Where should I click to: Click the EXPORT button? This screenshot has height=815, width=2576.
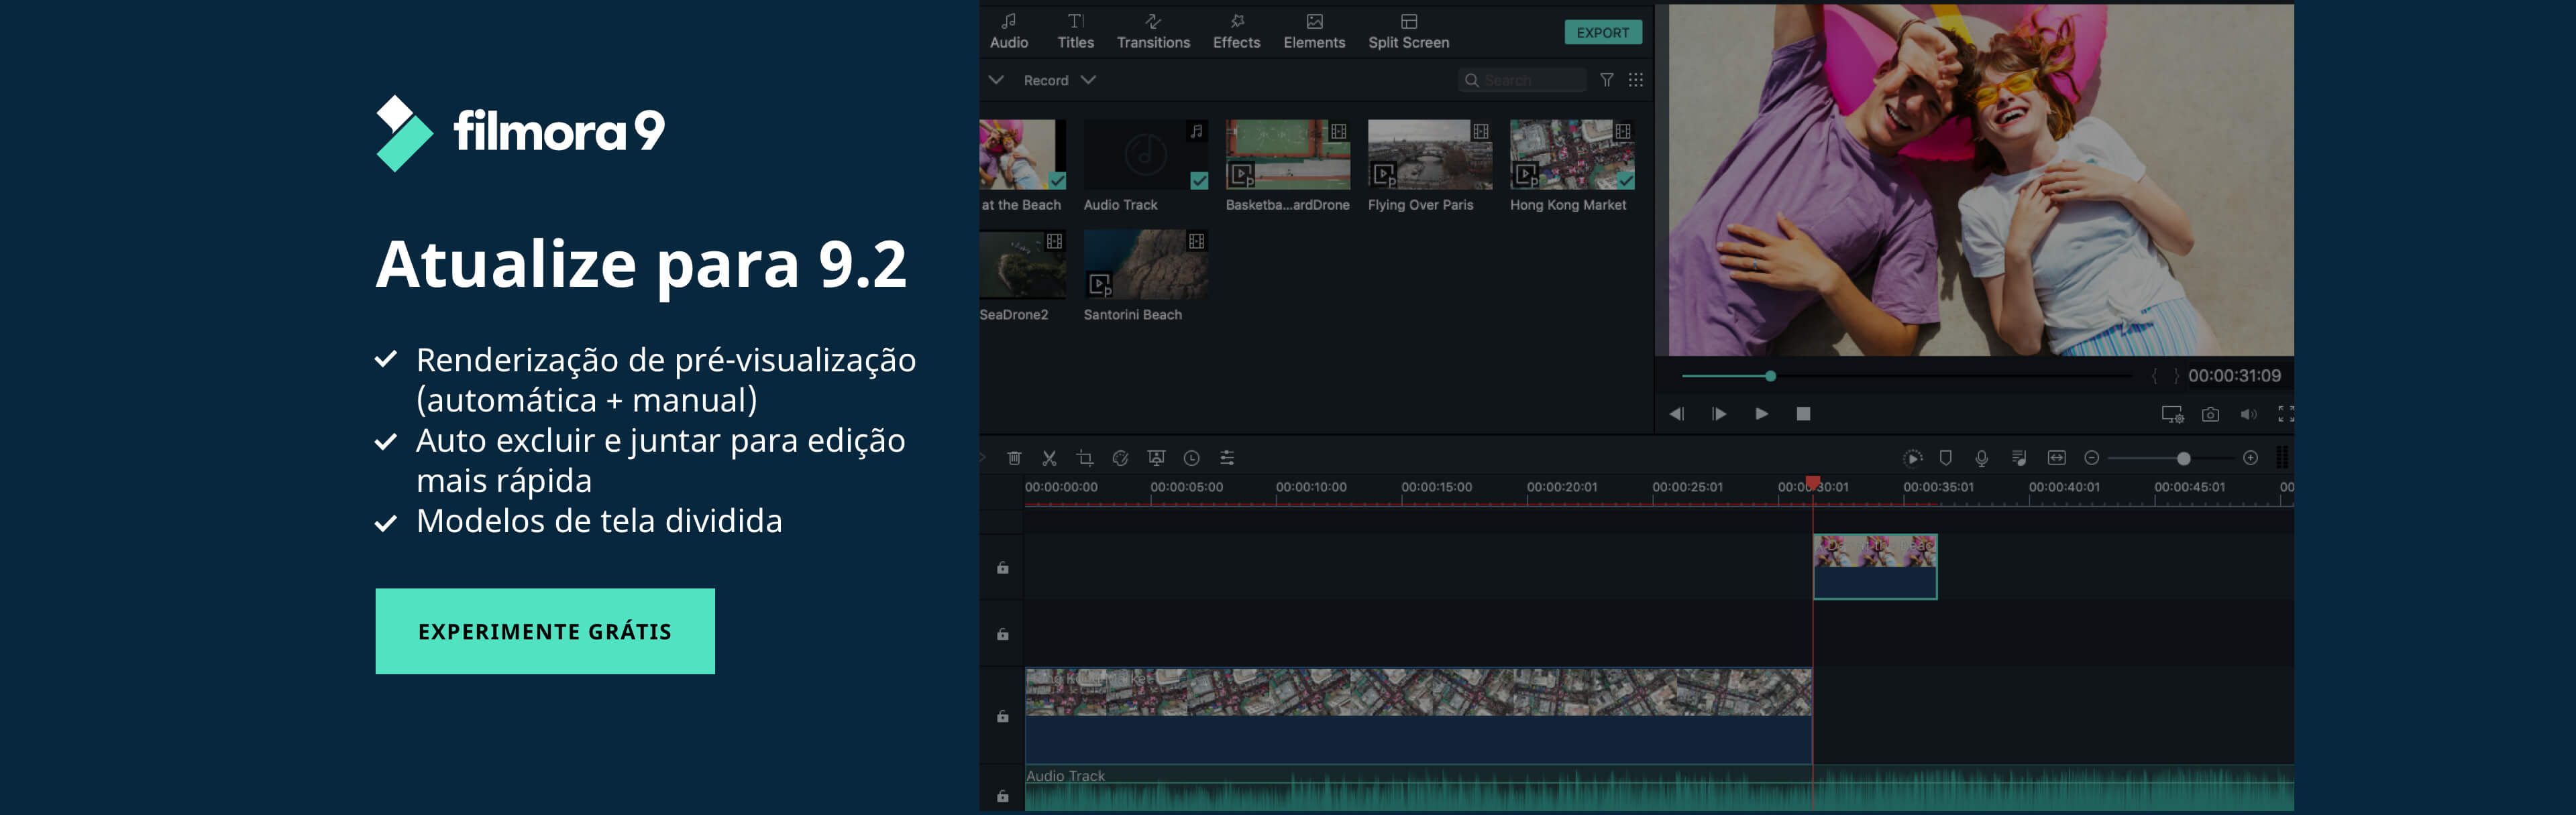[x=1603, y=32]
